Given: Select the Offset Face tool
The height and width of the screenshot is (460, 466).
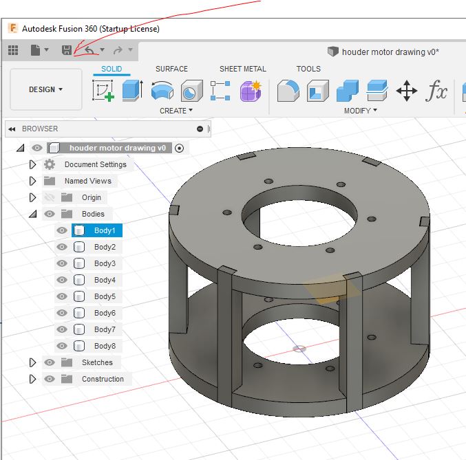Looking at the screenshot, I should [x=377, y=91].
